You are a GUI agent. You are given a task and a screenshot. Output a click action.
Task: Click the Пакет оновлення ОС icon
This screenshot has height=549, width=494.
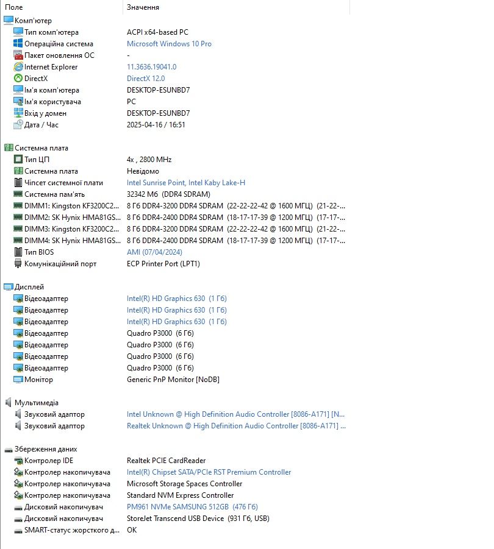pos(18,55)
